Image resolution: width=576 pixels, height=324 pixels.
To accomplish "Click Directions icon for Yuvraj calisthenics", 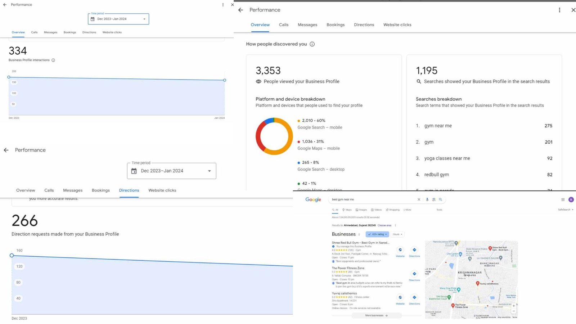I will point(414,297).
